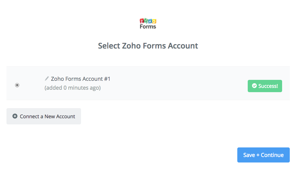Viewport: 295px width, 176px height.
Task: Click the word "Success!" on the green badge
Action: point(268,86)
